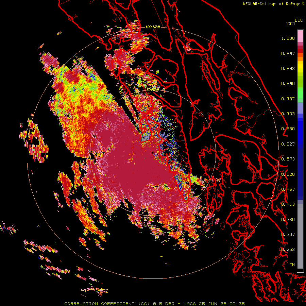Image resolution: width=306 pixels, height=306 pixels.
Task: Click the 0.360 scale value
Action: pyautogui.click(x=288, y=220)
